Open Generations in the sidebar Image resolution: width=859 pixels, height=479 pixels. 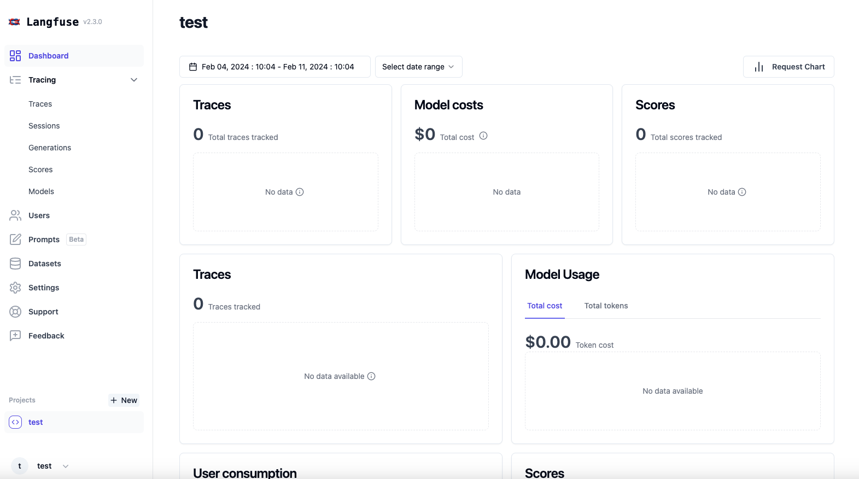click(50, 148)
